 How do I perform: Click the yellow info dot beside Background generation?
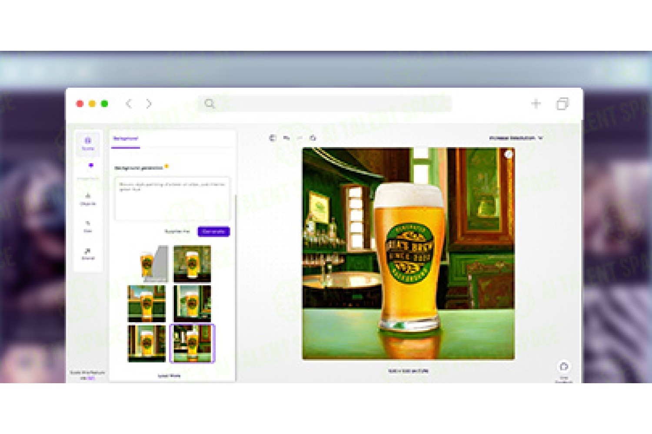[166, 166]
